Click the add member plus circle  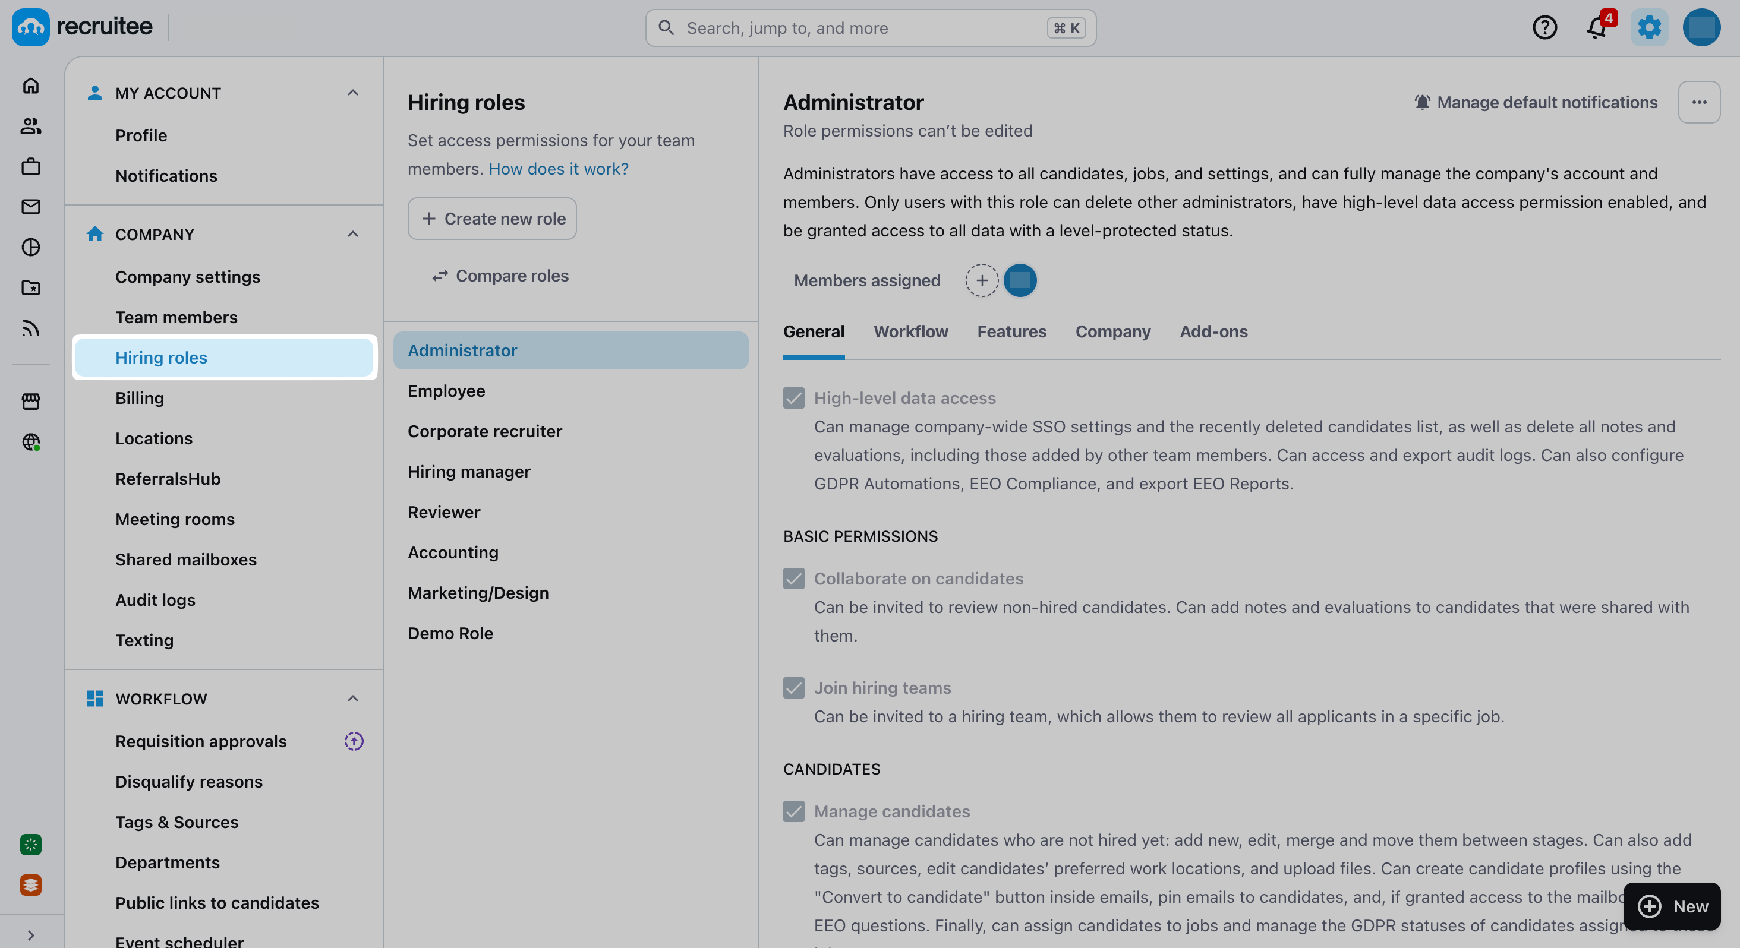[x=982, y=280]
